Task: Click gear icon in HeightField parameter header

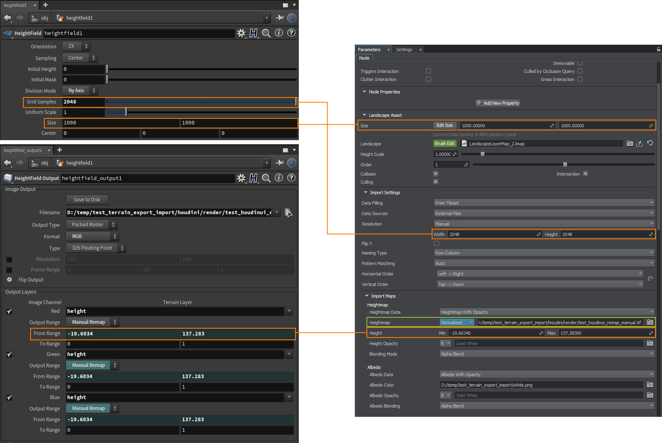Action: (x=241, y=33)
